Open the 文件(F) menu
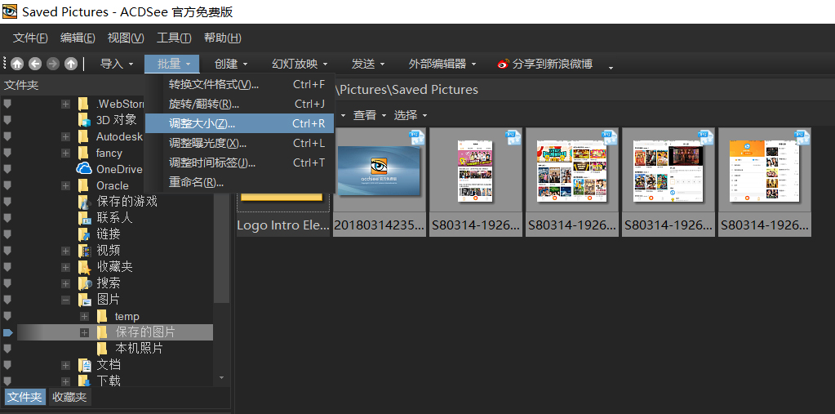The width and height of the screenshot is (835, 414). 30,38
